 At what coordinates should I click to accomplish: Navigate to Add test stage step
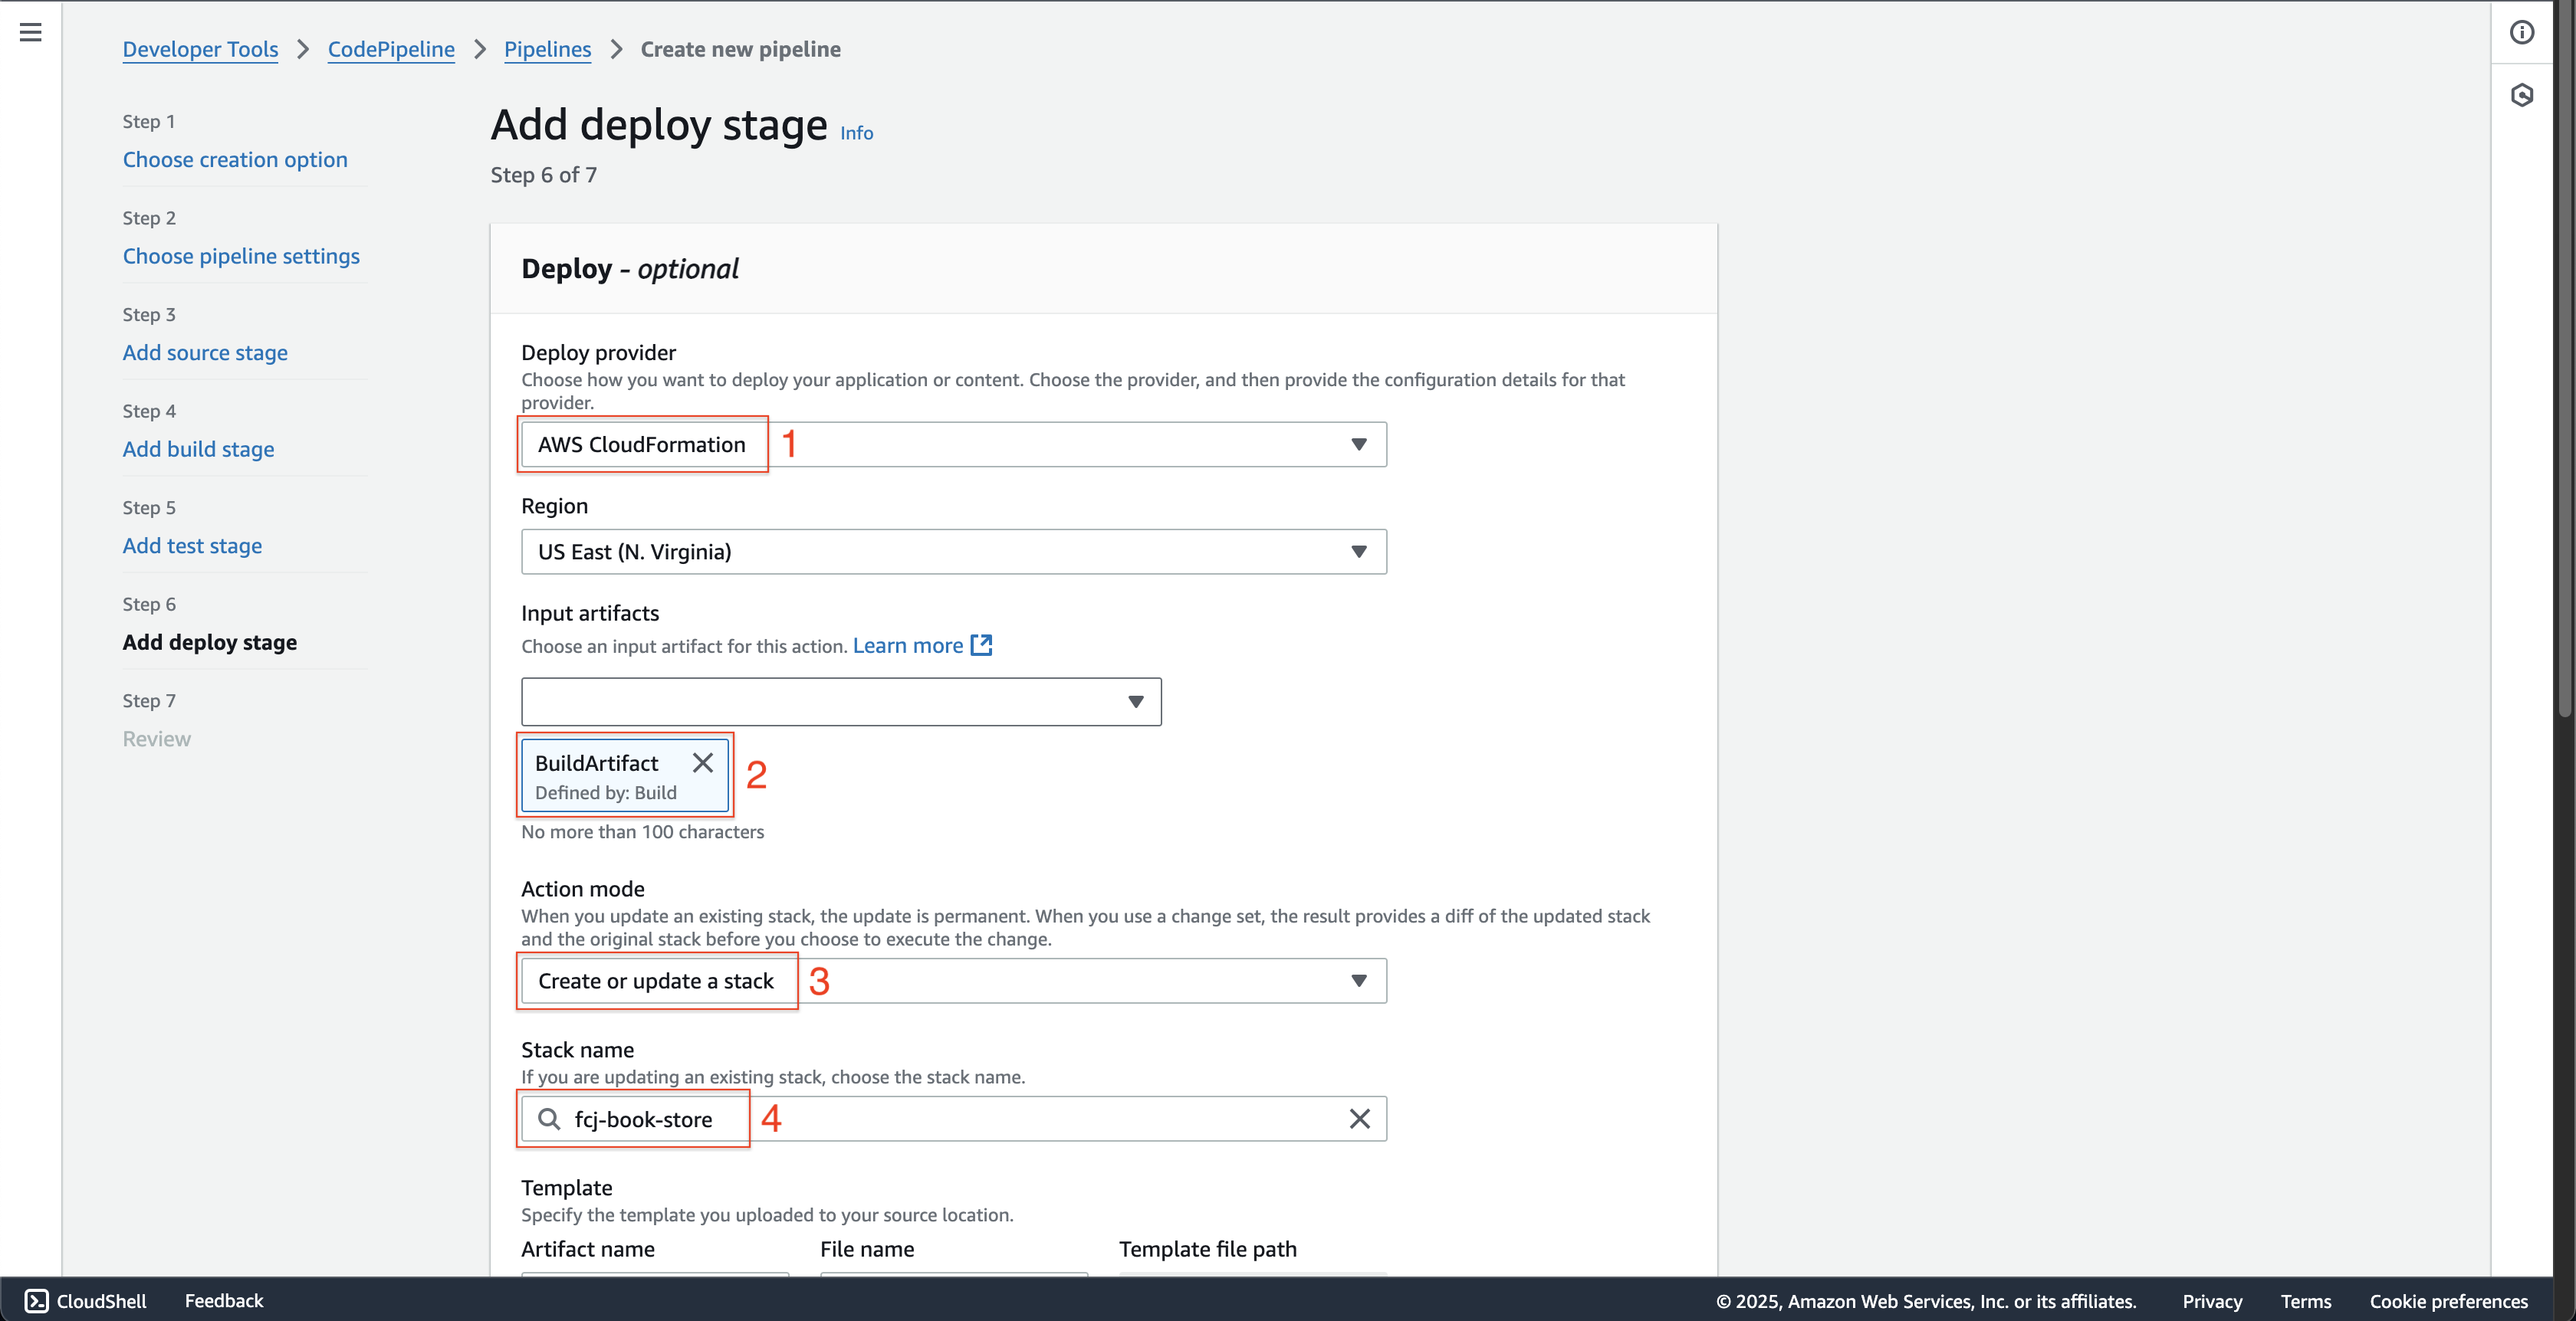[x=192, y=546]
